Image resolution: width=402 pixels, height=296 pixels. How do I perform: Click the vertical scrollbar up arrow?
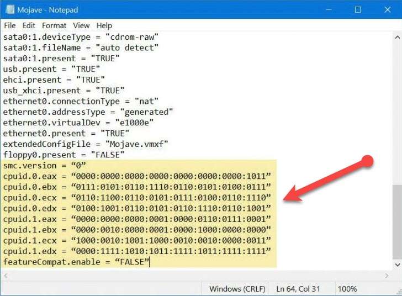point(397,36)
